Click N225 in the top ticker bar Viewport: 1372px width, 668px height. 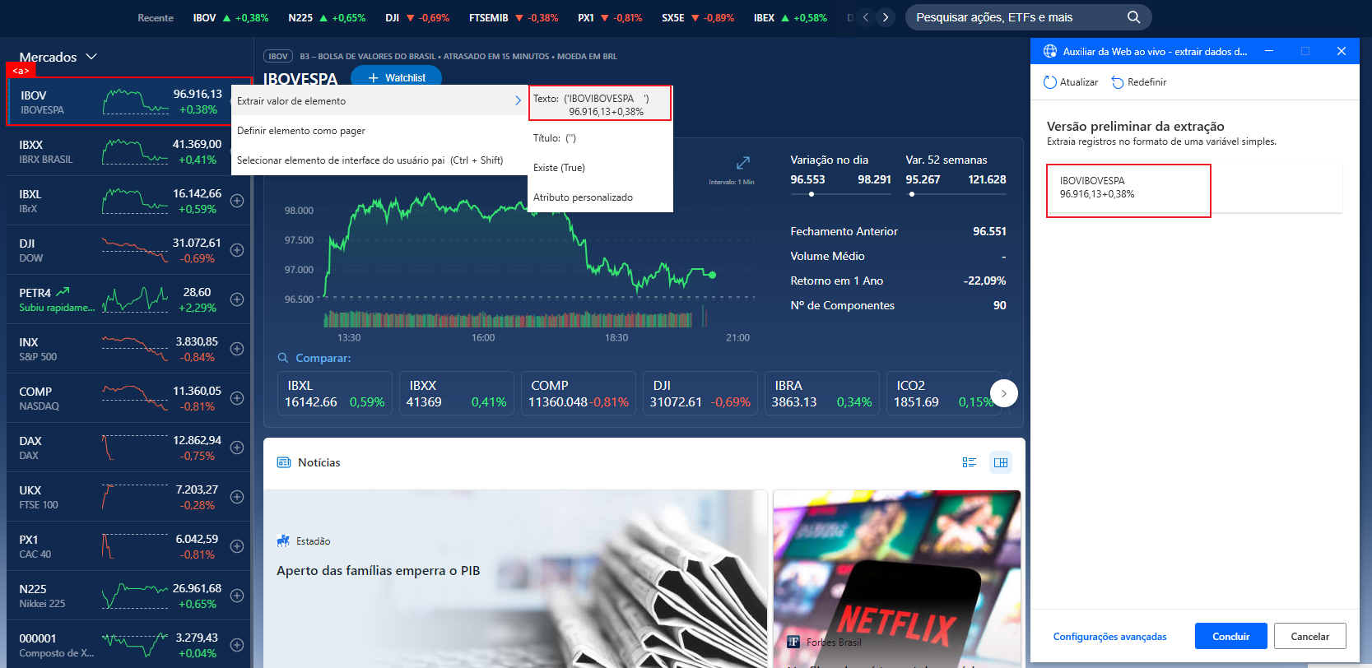[x=327, y=17]
